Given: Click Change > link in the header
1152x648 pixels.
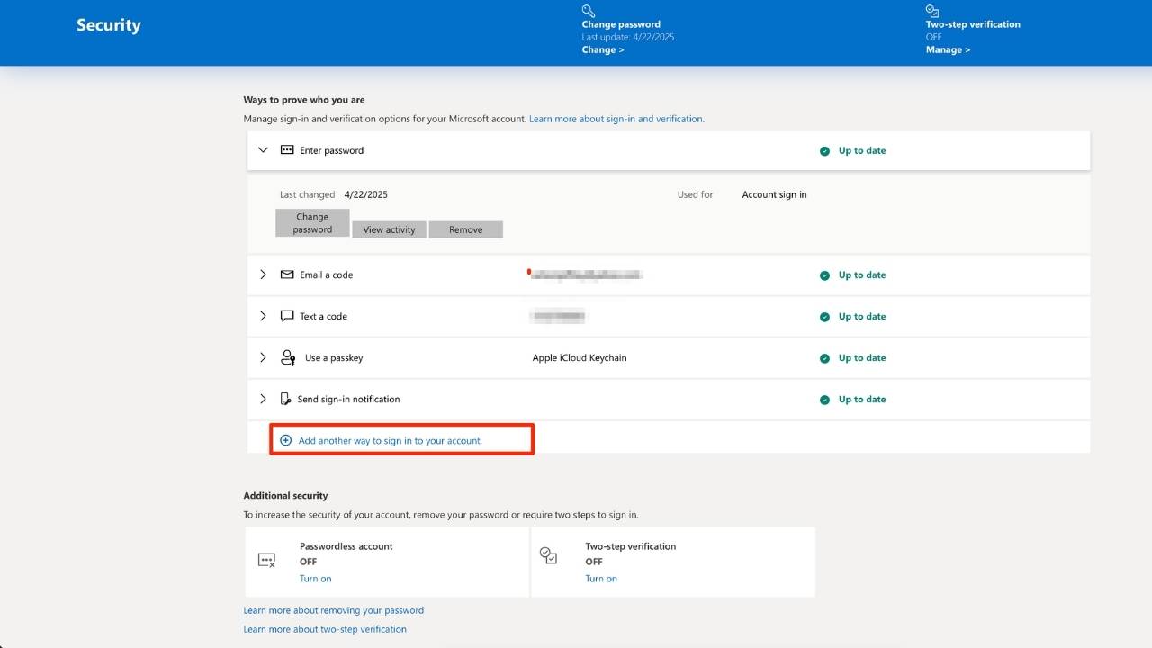Looking at the screenshot, I should (603, 50).
